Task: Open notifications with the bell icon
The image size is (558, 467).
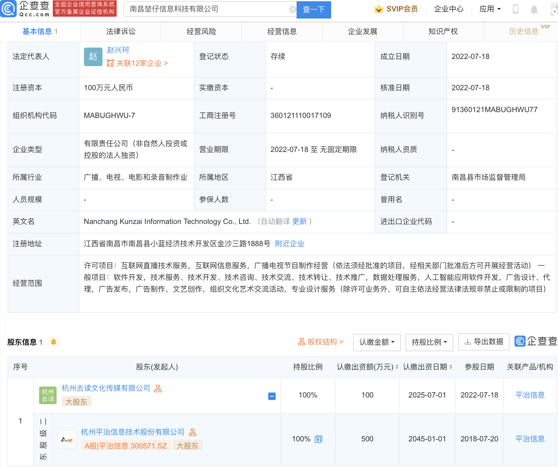Action: point(534,9)
